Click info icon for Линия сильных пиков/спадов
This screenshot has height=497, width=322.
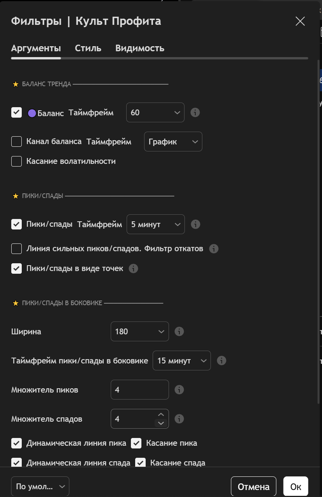(x=214, y=249)
